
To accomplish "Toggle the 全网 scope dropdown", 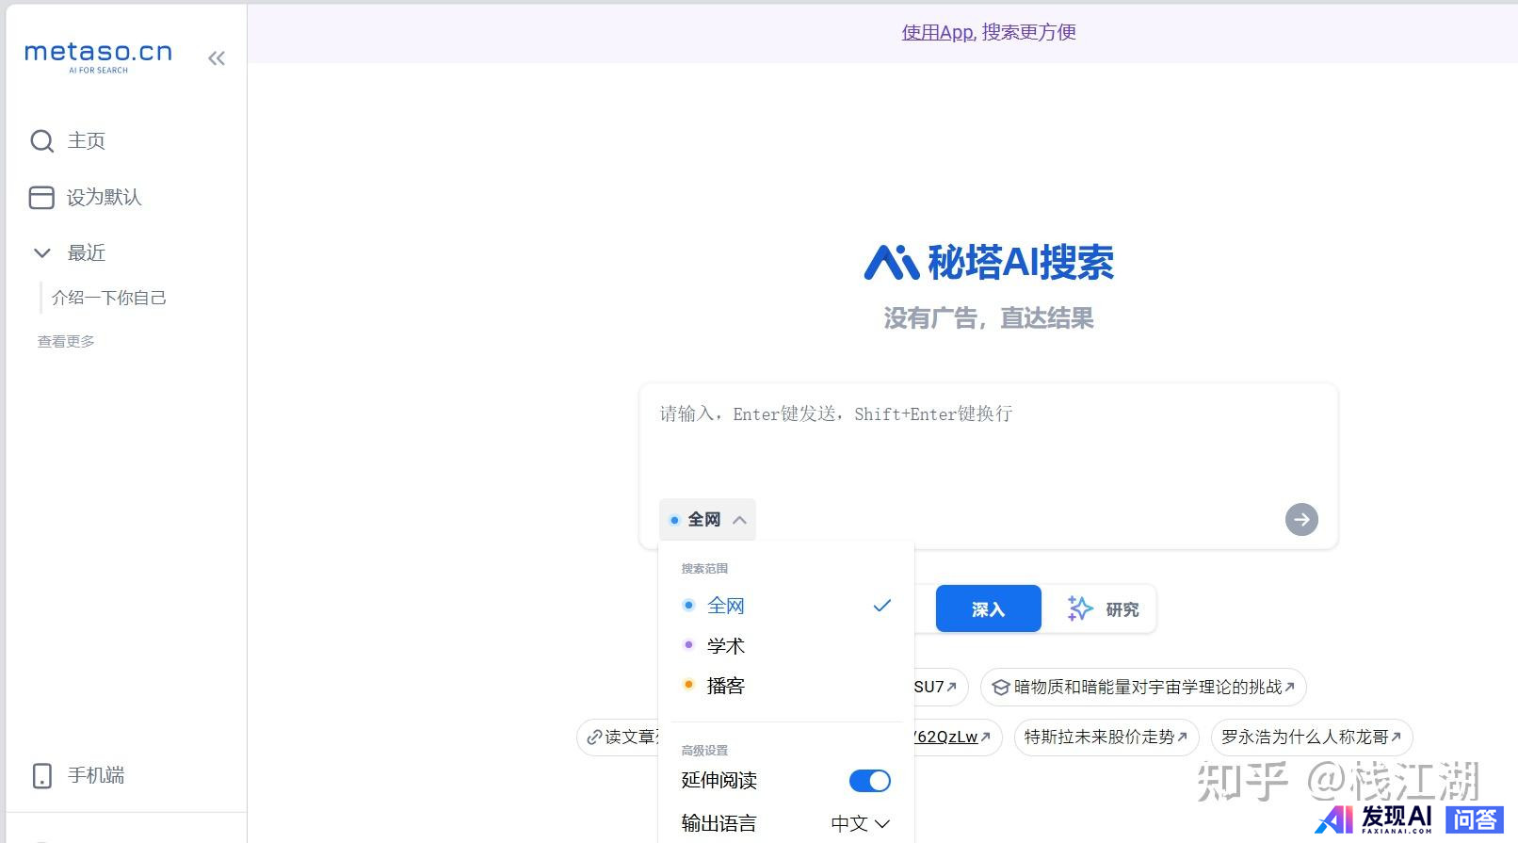I will click(x=707, y=519).
